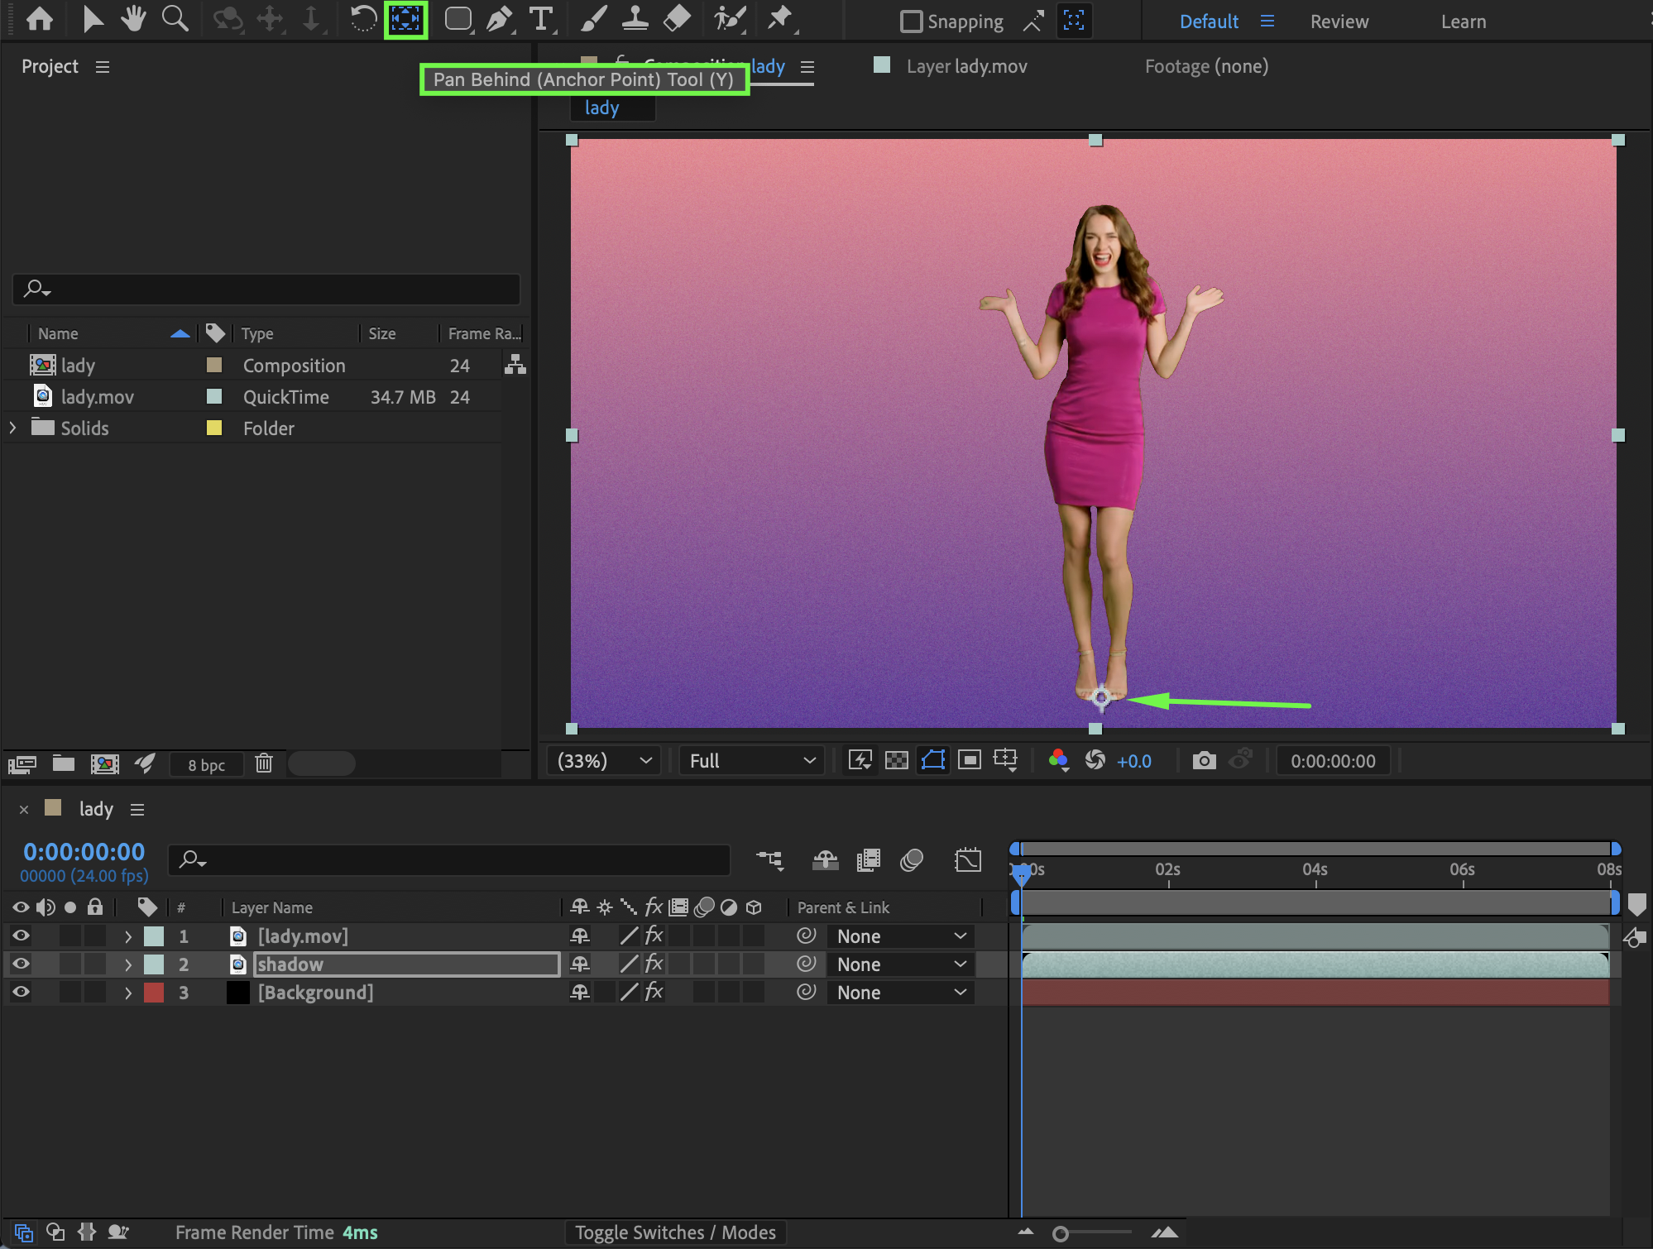This screenshot has height=1249, width=1653.
Task: Expand the Solids folder in Project panel
Action: pyautogui.click(x=12, y=428)
